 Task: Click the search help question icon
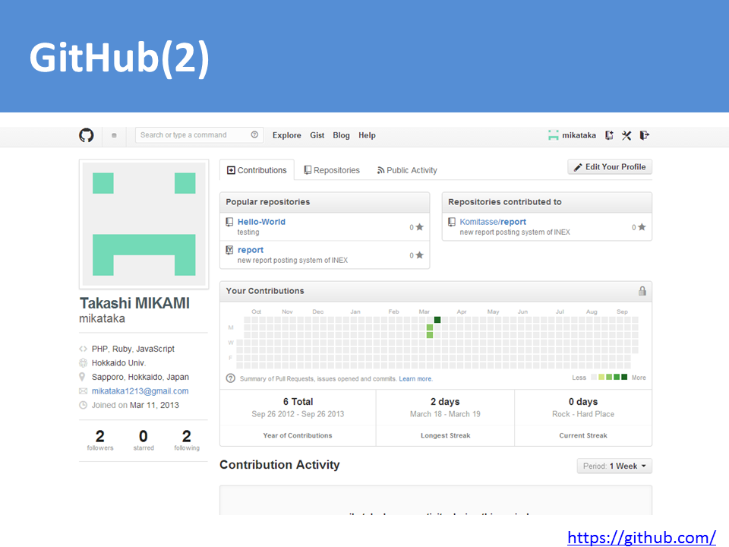[x=254, y=135]
